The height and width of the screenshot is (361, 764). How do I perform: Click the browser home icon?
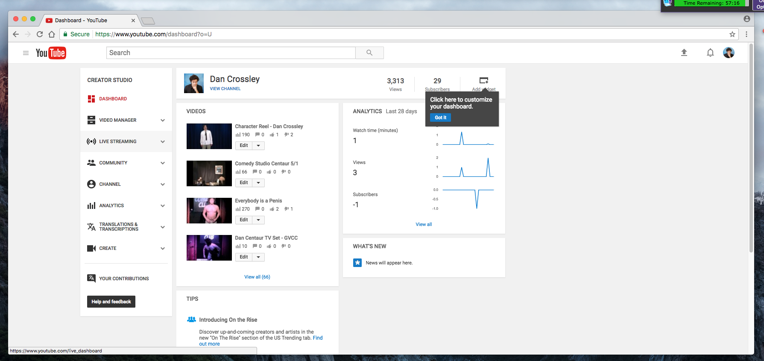(x=52, y=34)
